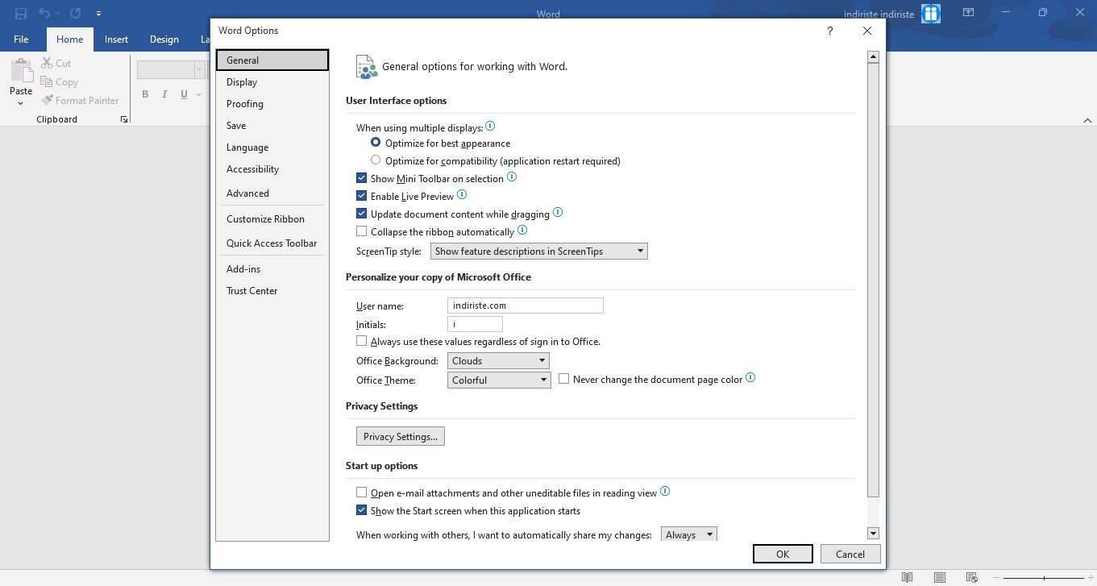Switch to the Insert tab
Screen dimensions: 1097x586
coord(116,39)
